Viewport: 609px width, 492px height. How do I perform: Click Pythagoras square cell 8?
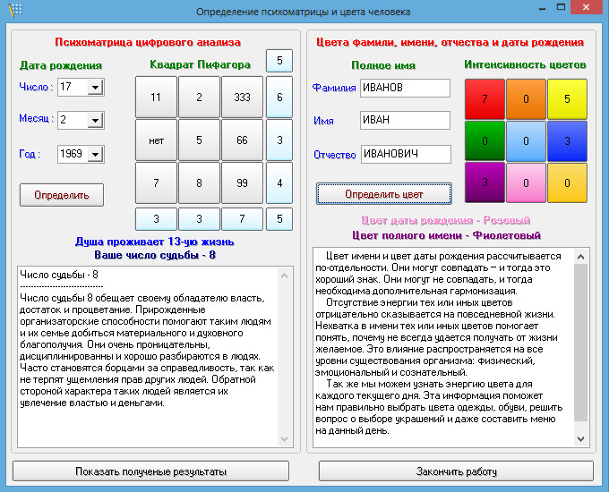tap(199, 183)
